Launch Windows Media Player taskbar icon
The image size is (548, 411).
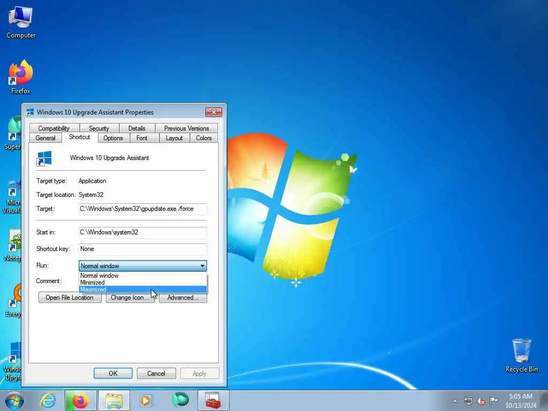[146, 400]
